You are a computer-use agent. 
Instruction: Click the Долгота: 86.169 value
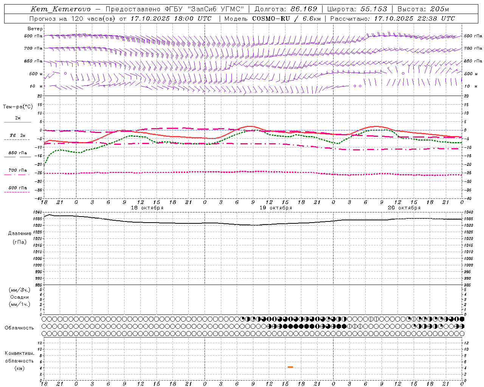click(x=286, y=9)
